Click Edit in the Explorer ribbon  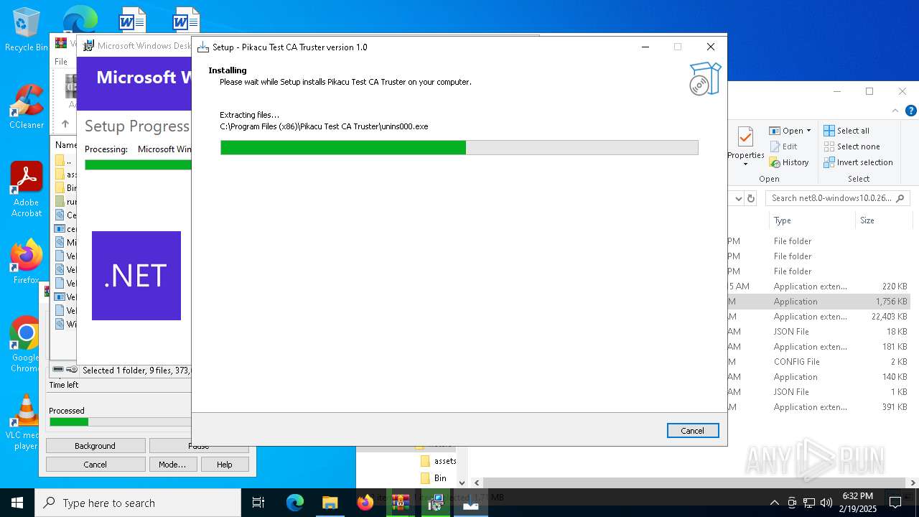783,146
